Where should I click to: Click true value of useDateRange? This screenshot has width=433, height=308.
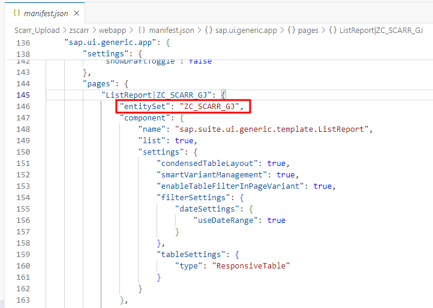click(276, 221)
